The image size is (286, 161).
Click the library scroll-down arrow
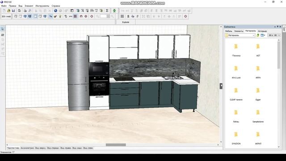(279, 147)
